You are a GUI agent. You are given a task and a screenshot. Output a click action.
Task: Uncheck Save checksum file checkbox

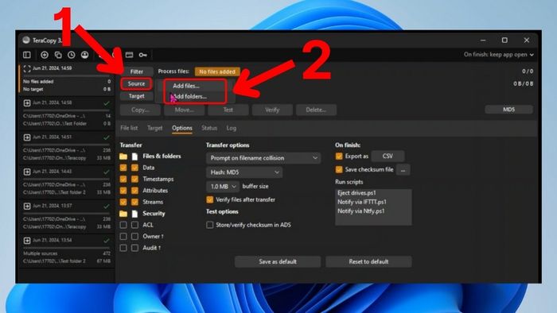[339, 169]
